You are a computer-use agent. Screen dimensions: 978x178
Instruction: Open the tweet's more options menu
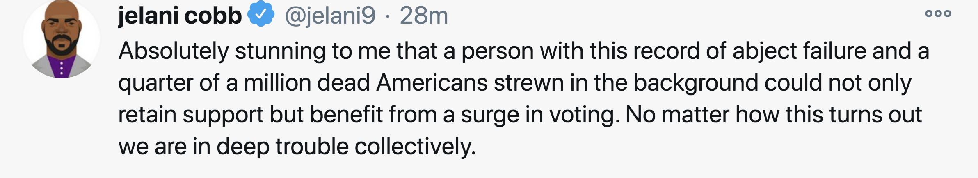point(938,14)
